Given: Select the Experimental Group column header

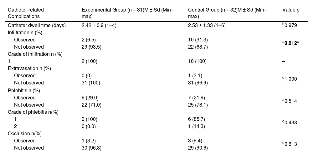Looking at the screenshot, I should 128,13.
